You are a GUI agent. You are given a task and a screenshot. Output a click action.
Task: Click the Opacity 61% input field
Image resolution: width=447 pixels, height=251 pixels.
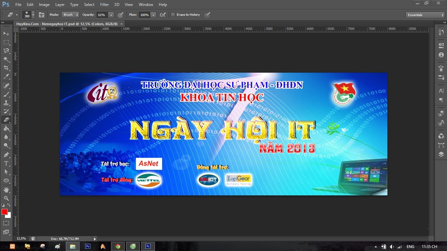pyautogui.click(x=102, y=15)
